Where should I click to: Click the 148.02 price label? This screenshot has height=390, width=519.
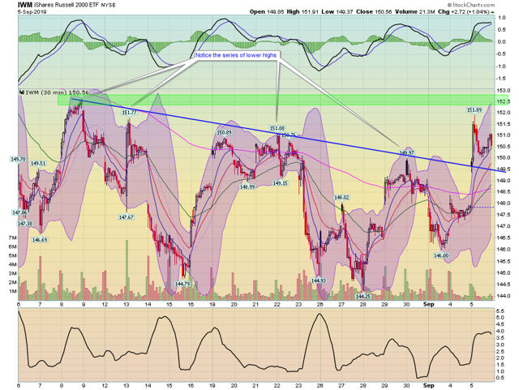[x=341, y=197]
